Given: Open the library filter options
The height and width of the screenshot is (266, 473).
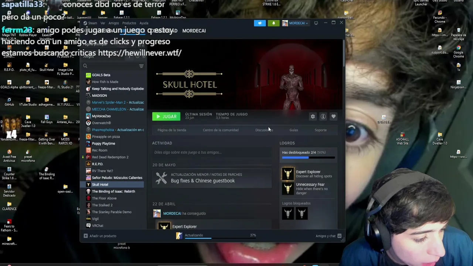Looking at the screenshot, I should click(141, 66).
